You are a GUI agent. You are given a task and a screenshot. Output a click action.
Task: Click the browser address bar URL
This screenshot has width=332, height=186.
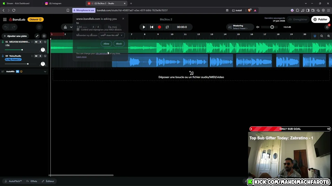[132, 10]
